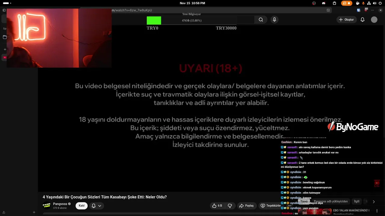Click the YouTube search magnifier button

point(261,19)
